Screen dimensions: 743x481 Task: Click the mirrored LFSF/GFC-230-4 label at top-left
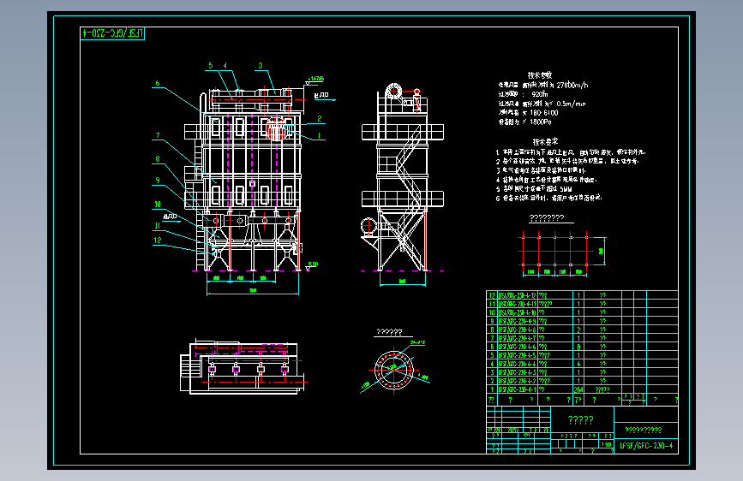click(x=112, y=33)
